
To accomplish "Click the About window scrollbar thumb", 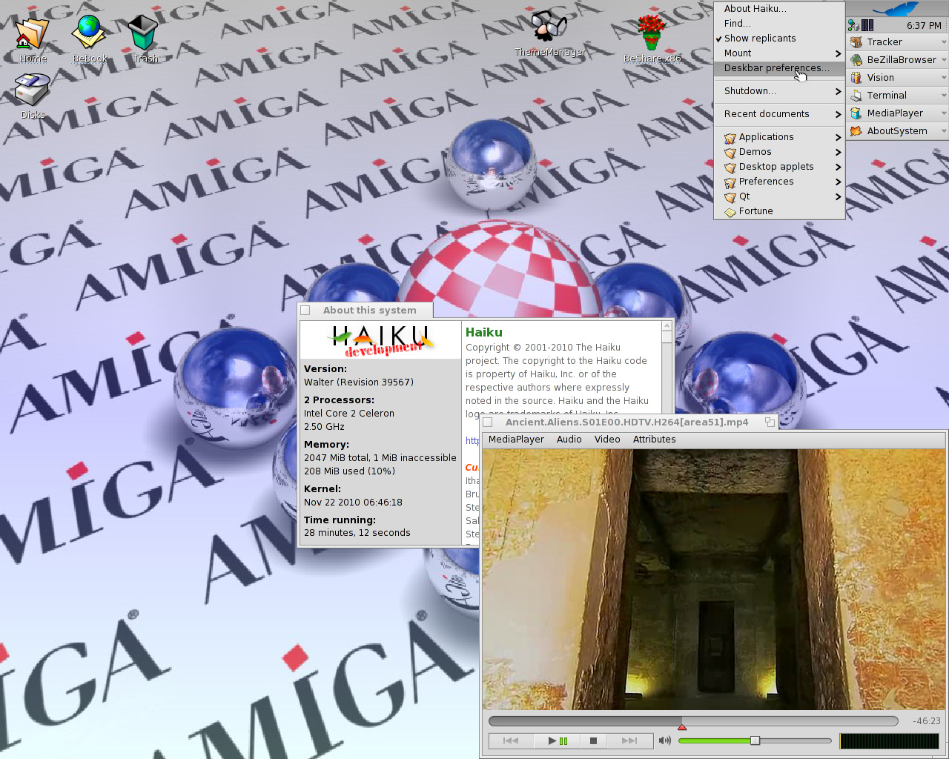I will point(667,337).
